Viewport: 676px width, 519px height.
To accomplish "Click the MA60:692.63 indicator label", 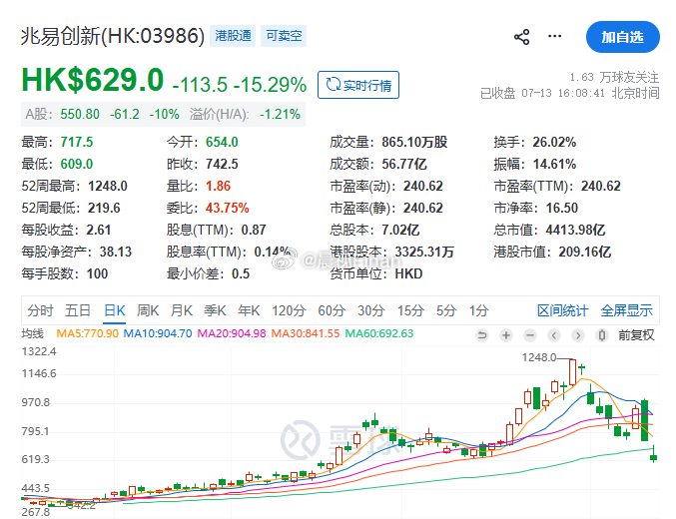I will (x=379, y=333).
